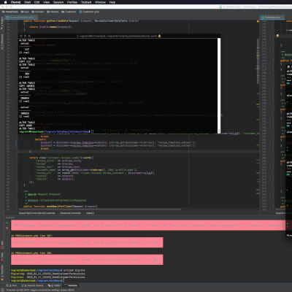Click the iTerm window close button
Viewport: 292px width, 292px height.
point(21,36)
